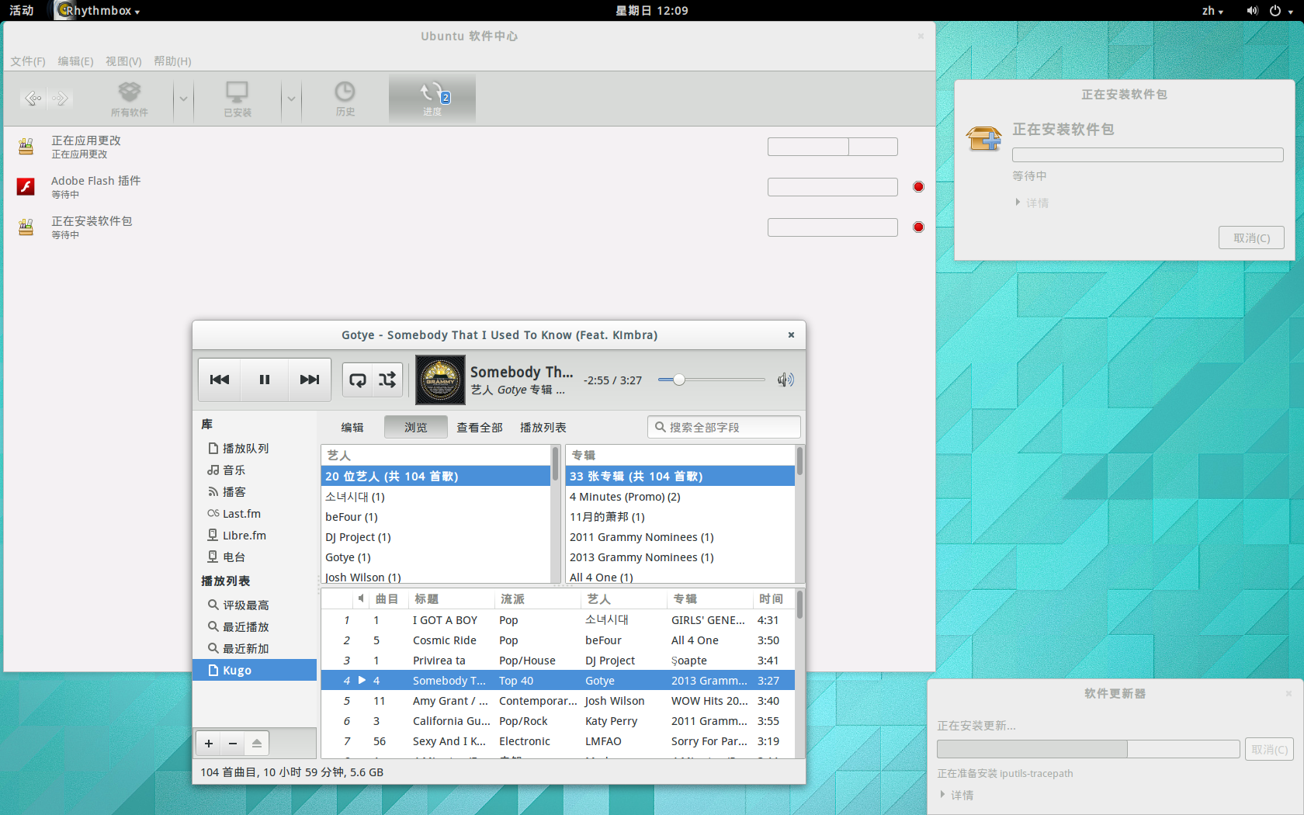Image resolution: width=1304 pixels, height=815 pixels.
Task: Select the track Sexy And I Know It
Action: [x=557, y=741]
